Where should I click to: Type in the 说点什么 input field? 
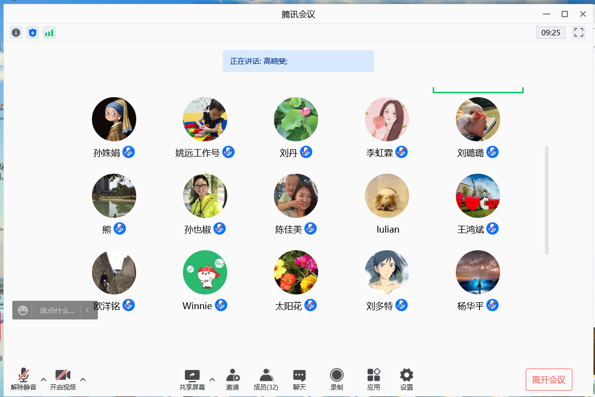tap(57, 310)
